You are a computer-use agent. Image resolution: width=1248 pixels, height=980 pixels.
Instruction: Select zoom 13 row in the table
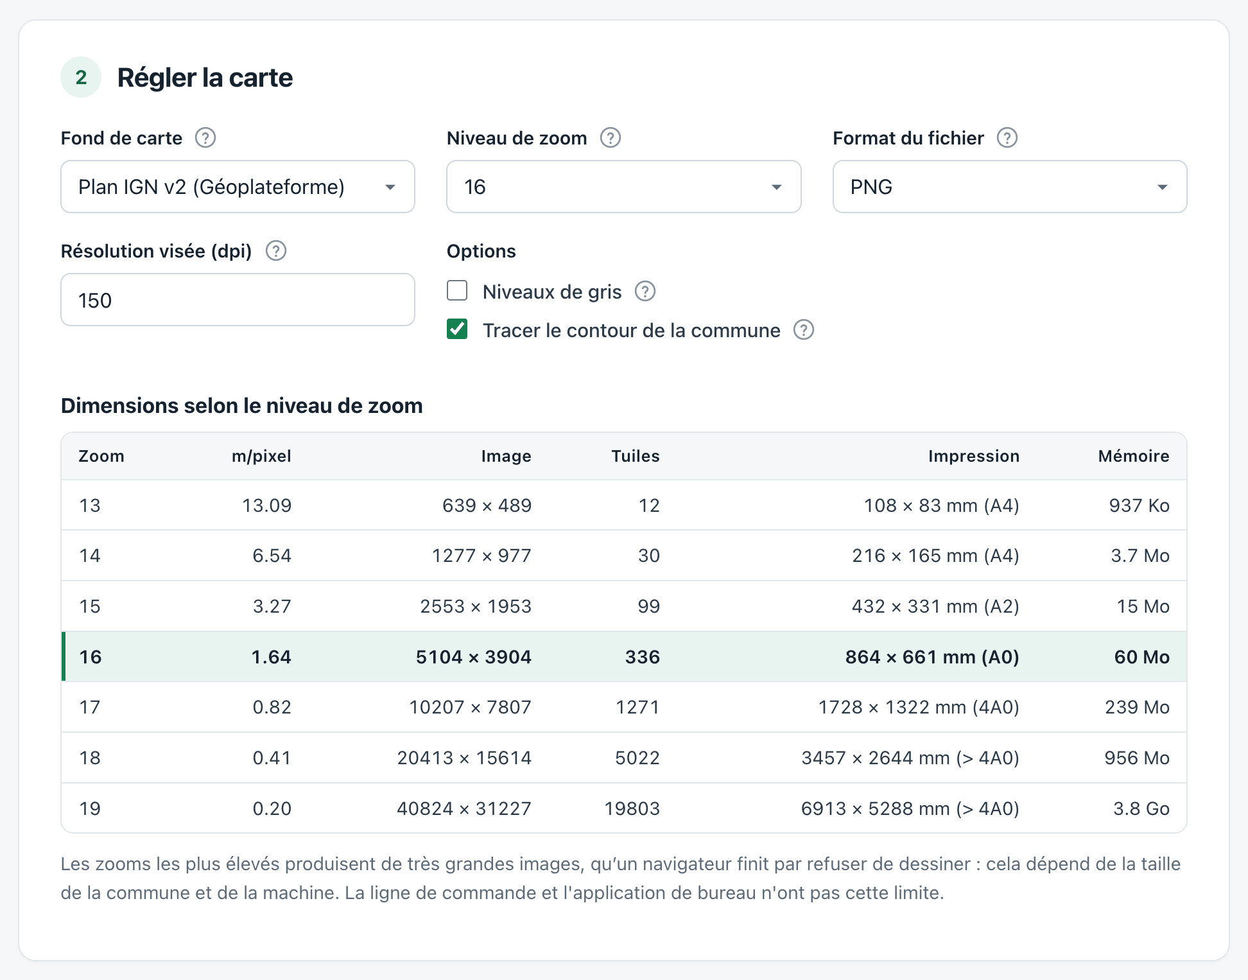click(x=624, y=505)
